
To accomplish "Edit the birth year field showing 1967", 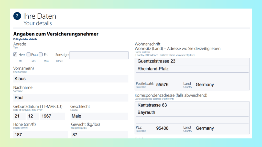I will tap(52, 116).
